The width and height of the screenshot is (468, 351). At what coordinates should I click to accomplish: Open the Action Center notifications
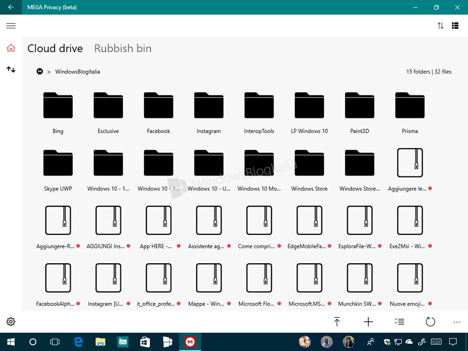(453, 342)
